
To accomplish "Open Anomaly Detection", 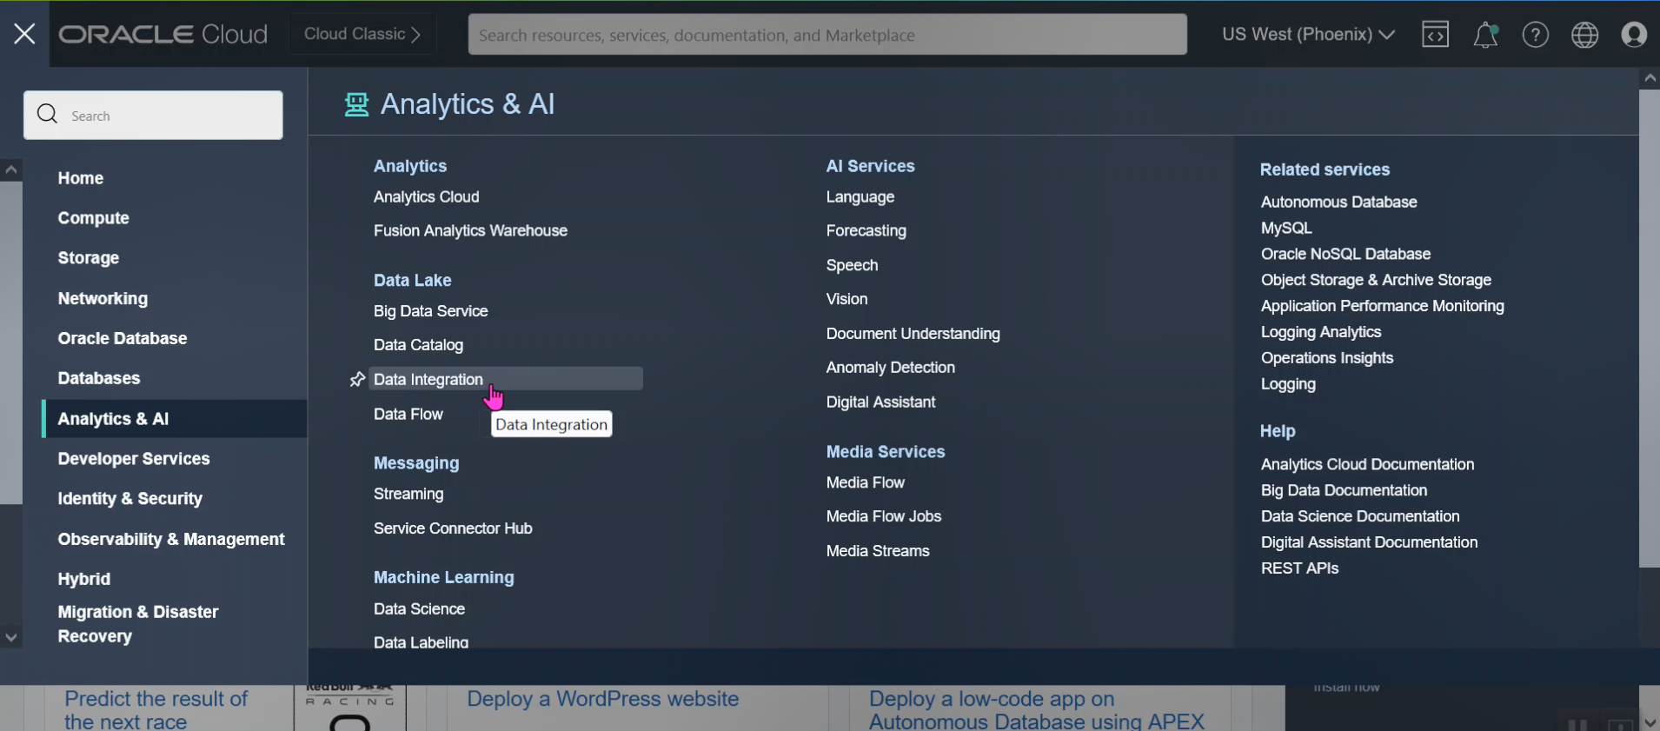I will [891, 368].
